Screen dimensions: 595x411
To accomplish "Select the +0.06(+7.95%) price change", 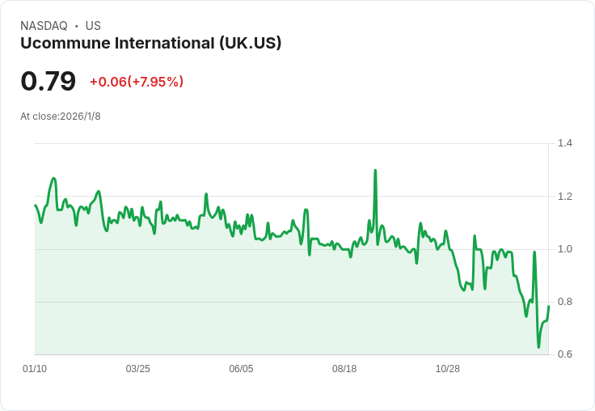I will 137,82.
